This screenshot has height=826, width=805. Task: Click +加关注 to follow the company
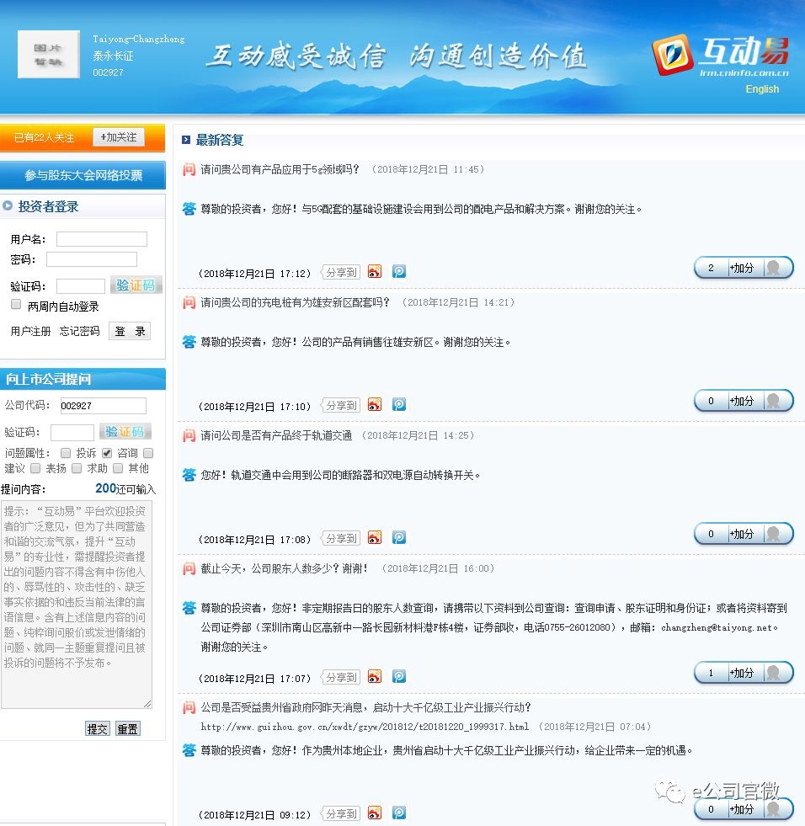(x=119, y=137)
